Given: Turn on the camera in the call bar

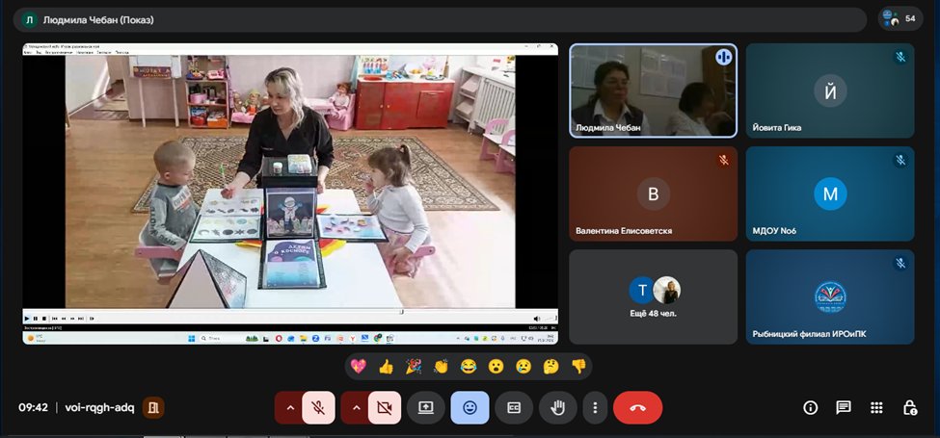Looking at the screenshot, I should point(384,407).
